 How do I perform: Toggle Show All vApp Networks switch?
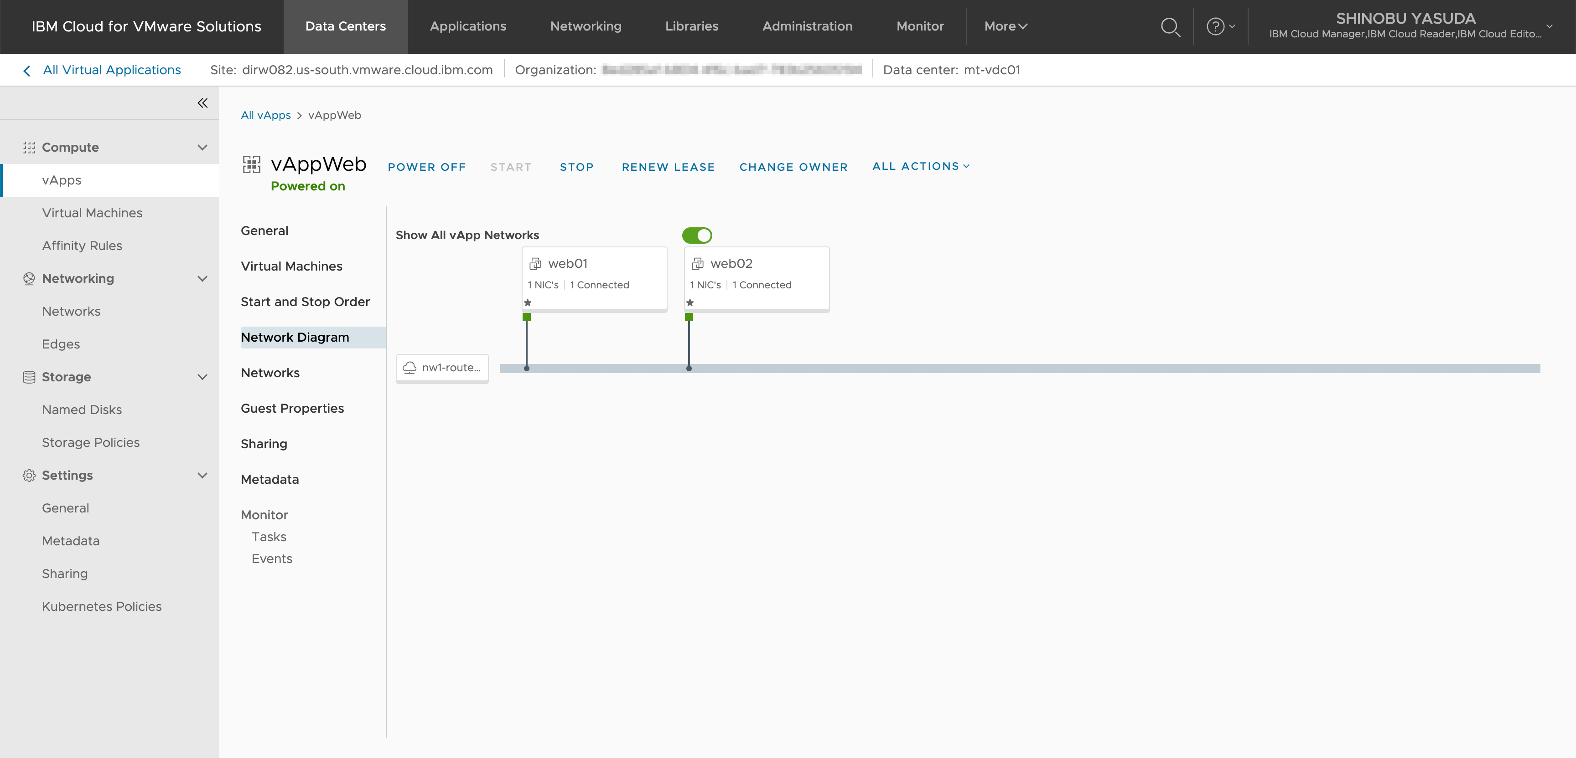click(x=697, y=236)
